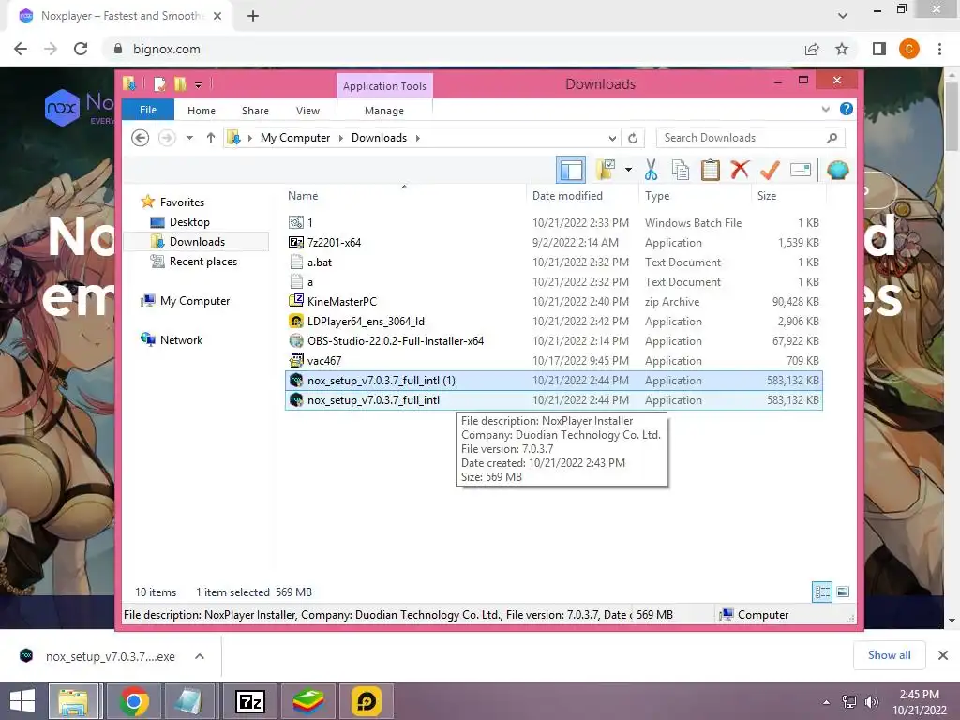Click the Search Downloads field

tap(751, 138)
